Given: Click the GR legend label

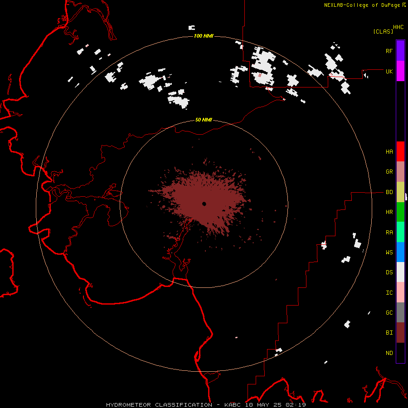Looking at the screenshot, I should point(389,172).
